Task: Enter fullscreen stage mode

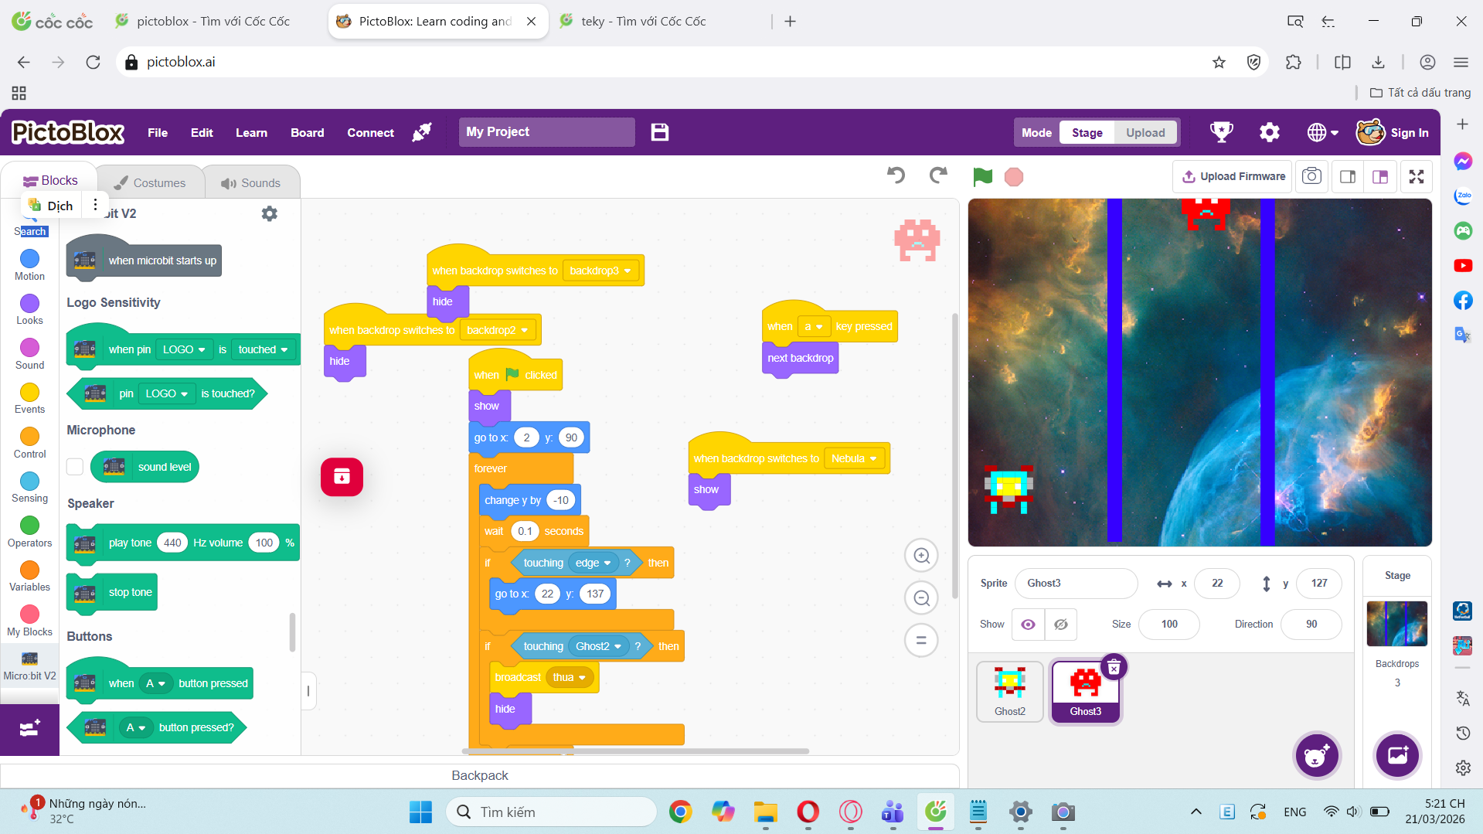Action: [x=1416, y=177]
